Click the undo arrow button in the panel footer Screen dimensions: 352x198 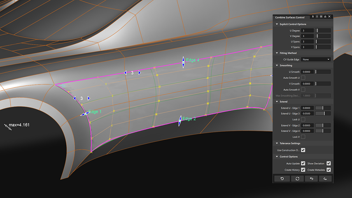[311, 179]
